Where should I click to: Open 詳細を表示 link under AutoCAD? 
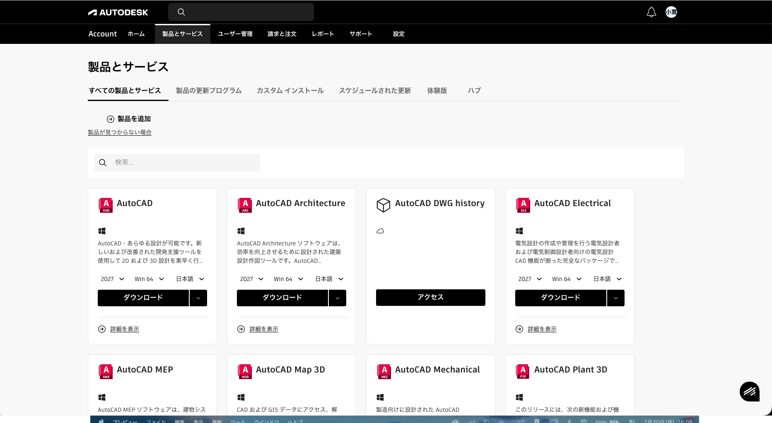(x=125, y=329)
